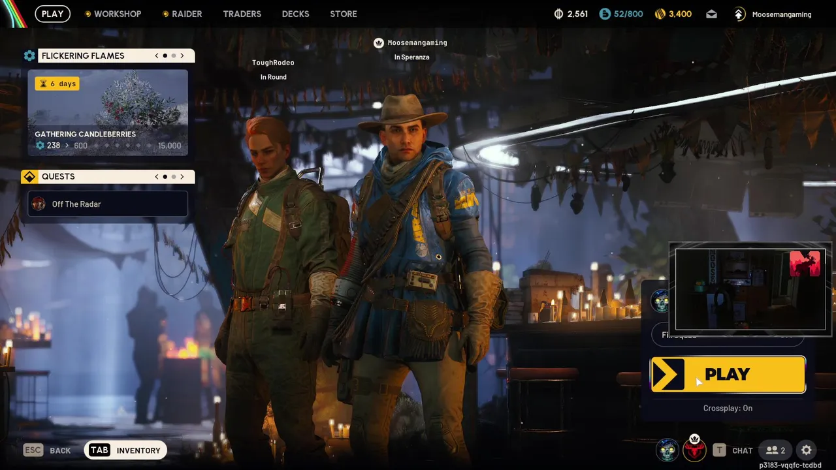Open the mail inbox envelope icon
This screenshot has height=470, width=836.
tap(711, 14)
